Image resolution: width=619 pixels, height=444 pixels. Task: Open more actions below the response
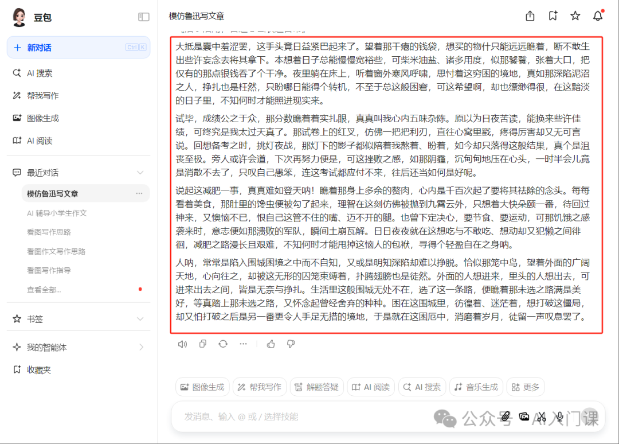coord(243,344)
